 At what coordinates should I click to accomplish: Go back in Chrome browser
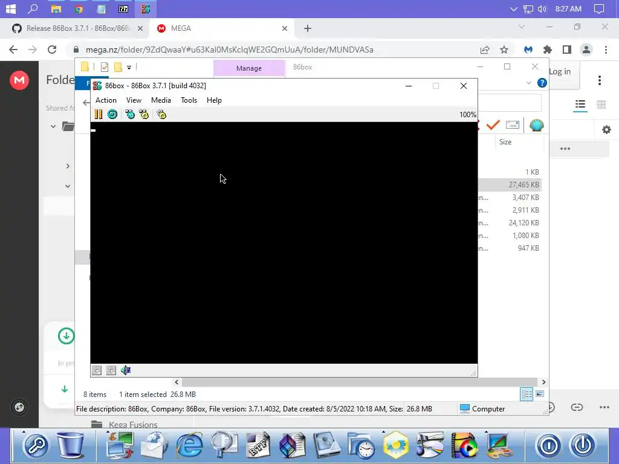click(x=13, y=50)
